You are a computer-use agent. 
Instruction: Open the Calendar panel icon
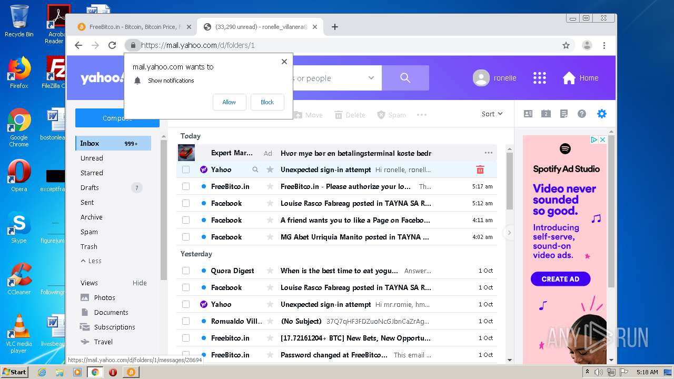click(x=546, y=114)
